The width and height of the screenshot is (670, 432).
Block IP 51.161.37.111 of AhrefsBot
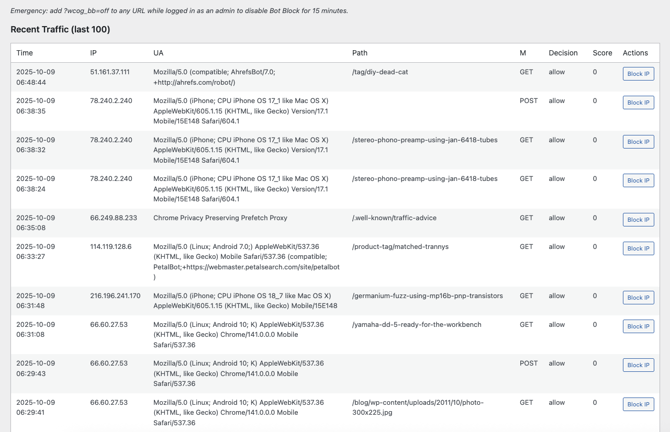tap(638, 74)
